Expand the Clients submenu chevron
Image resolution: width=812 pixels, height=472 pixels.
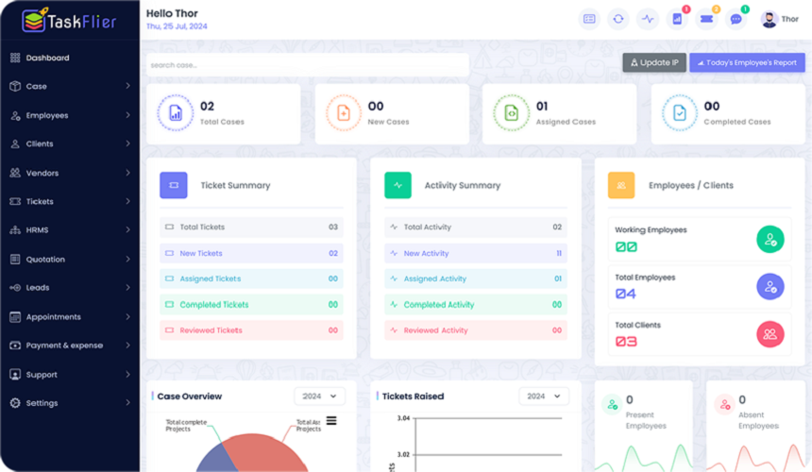(x=127, y=143)
